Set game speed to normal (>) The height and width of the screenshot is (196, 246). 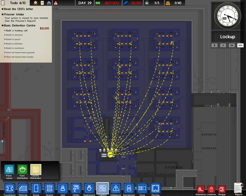click(223, 45)
